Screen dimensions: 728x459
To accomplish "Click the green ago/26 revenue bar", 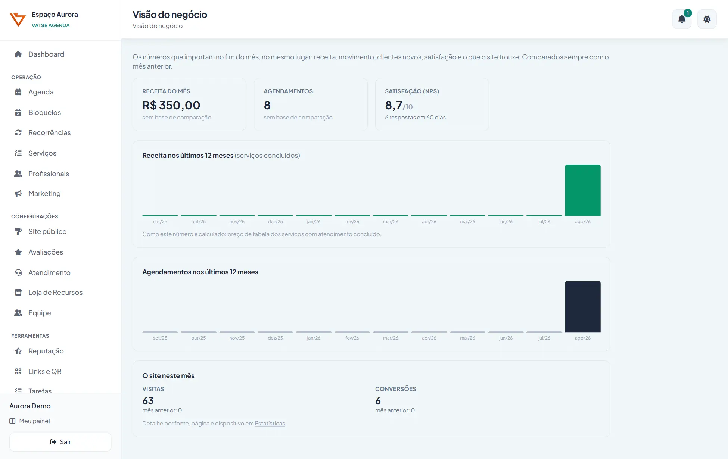I will point(582,190).
